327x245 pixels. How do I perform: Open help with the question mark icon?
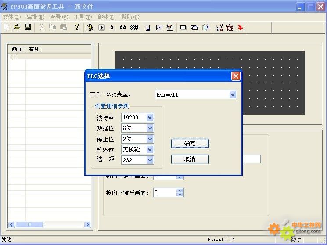77,27
